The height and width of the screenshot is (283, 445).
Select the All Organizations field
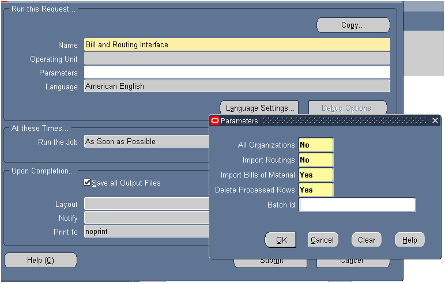click(315, 145)
